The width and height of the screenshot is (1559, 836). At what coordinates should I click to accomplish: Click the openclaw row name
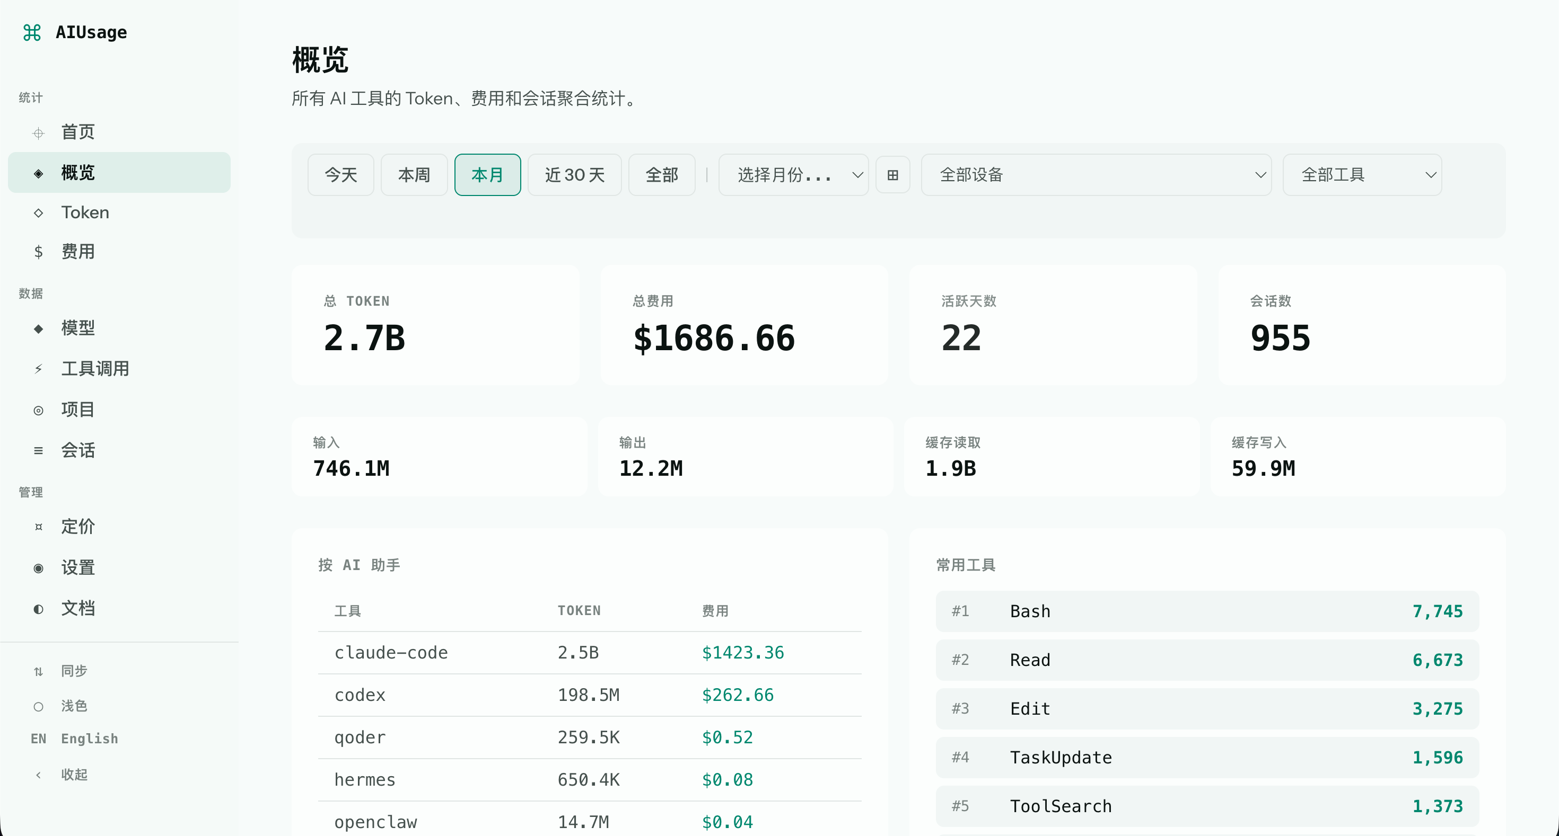point(375,822)
